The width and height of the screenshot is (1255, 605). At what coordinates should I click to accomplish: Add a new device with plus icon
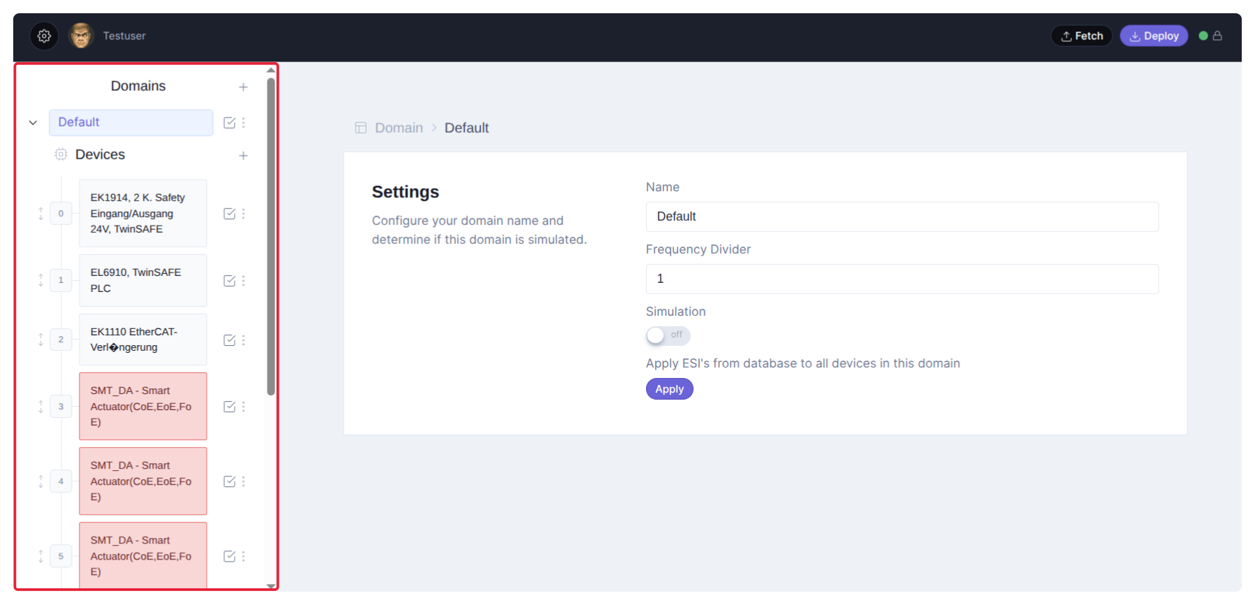click(x=243, y=155)
